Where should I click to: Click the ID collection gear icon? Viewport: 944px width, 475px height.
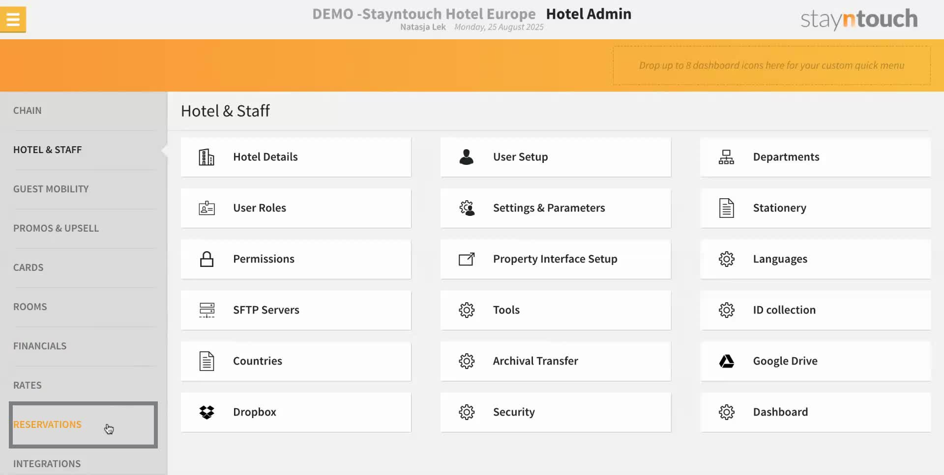pyautogui.click(x=726, y=310)
